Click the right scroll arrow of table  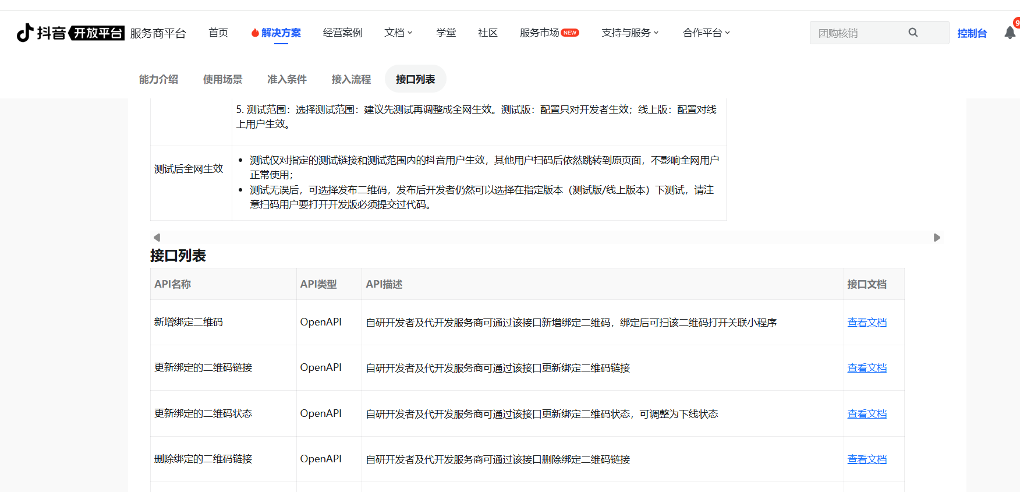tap(937, 238)
